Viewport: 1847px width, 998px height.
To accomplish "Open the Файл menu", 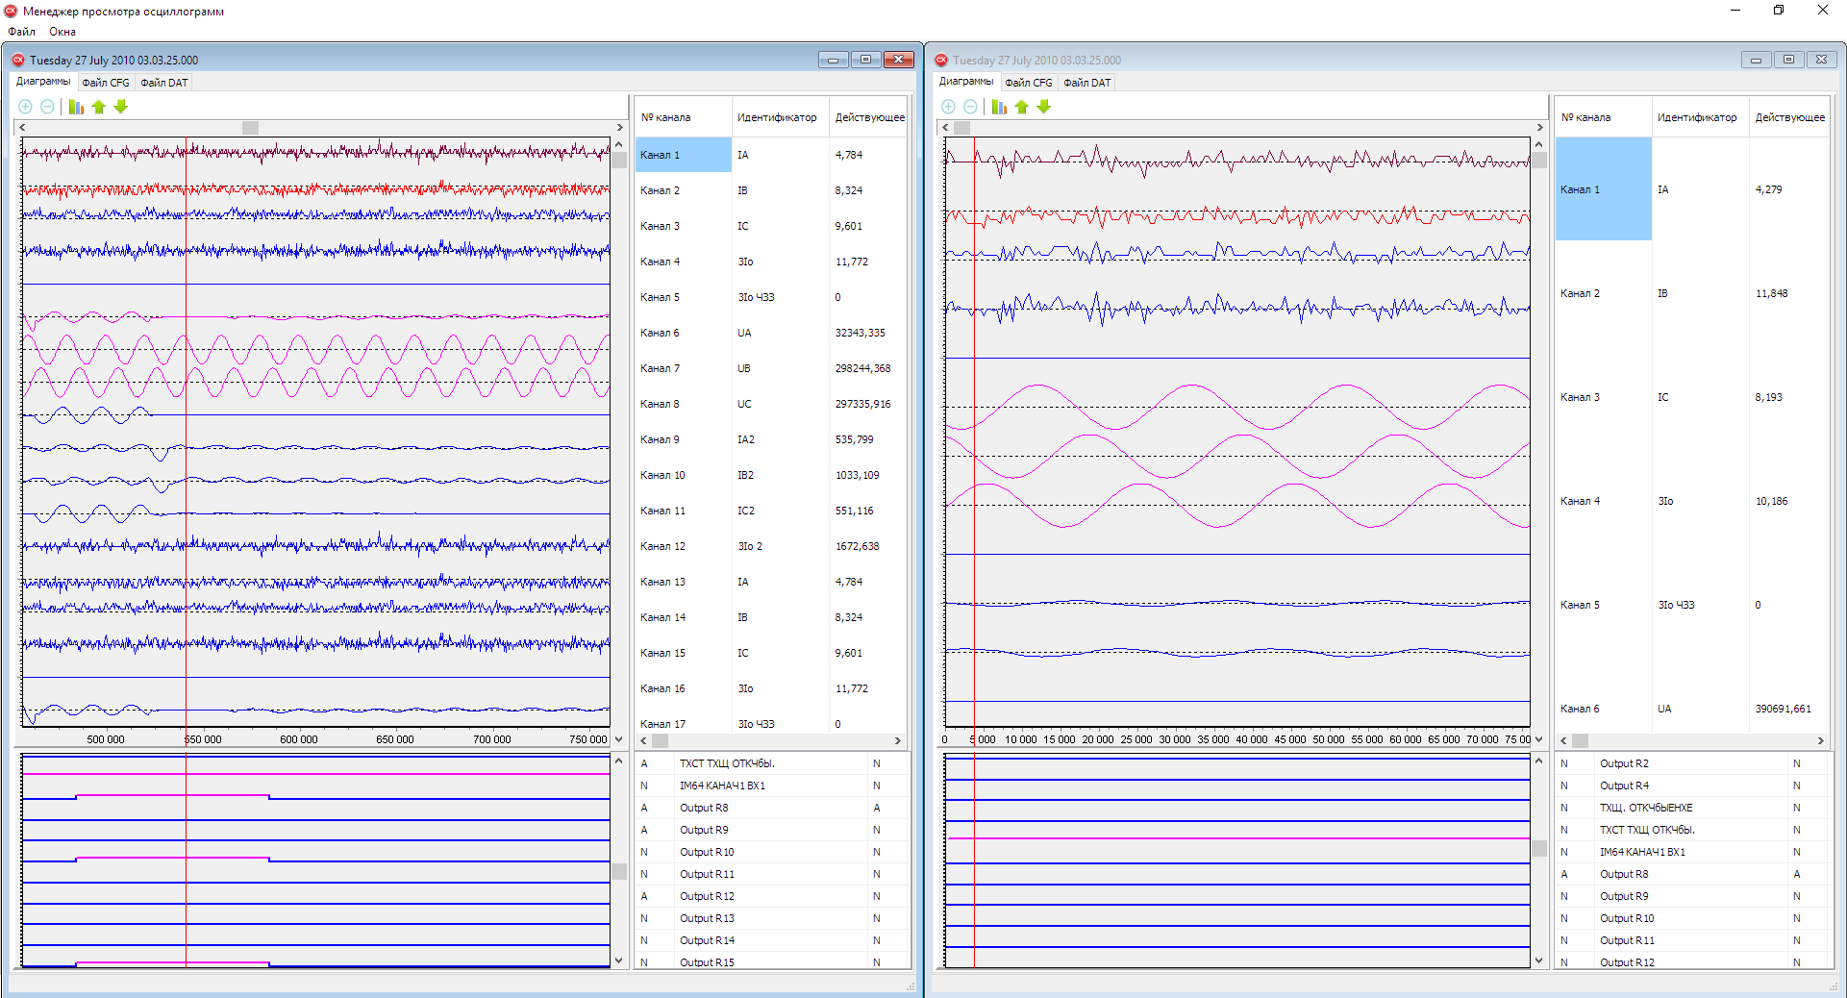I will tap(21, 32).
